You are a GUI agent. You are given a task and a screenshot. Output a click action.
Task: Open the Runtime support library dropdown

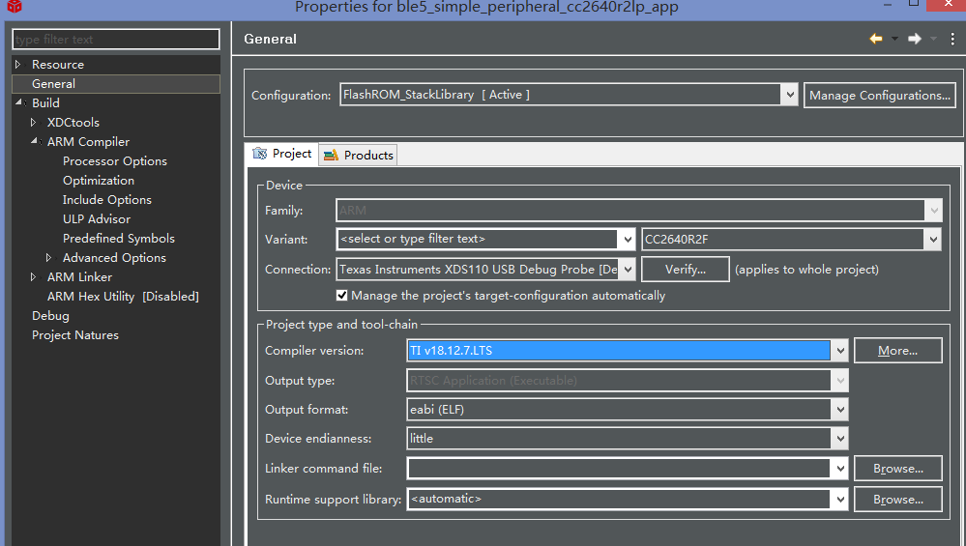839,500
